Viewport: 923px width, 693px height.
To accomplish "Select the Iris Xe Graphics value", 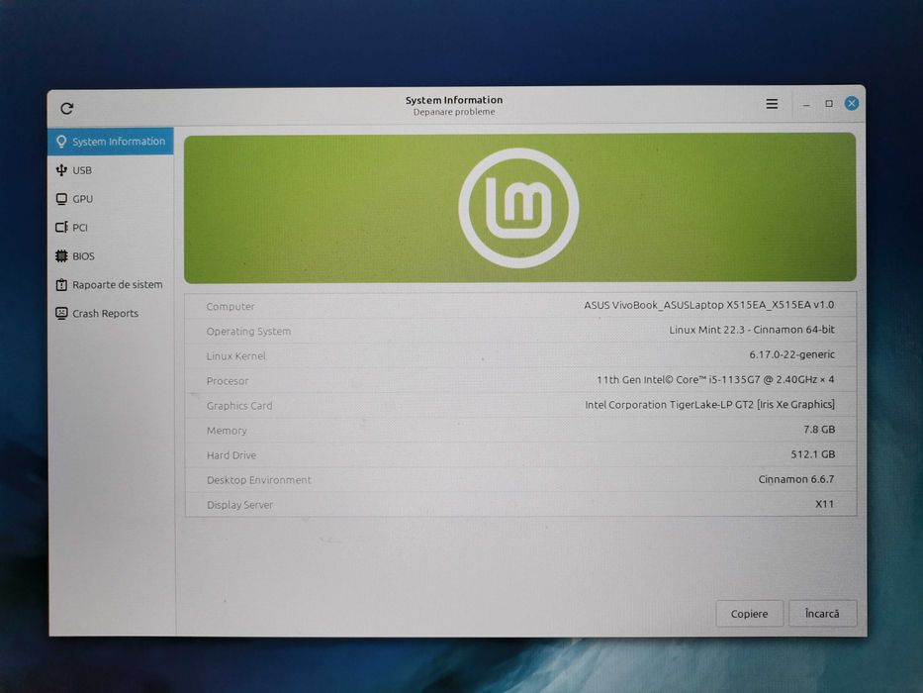I will [709, 404].
